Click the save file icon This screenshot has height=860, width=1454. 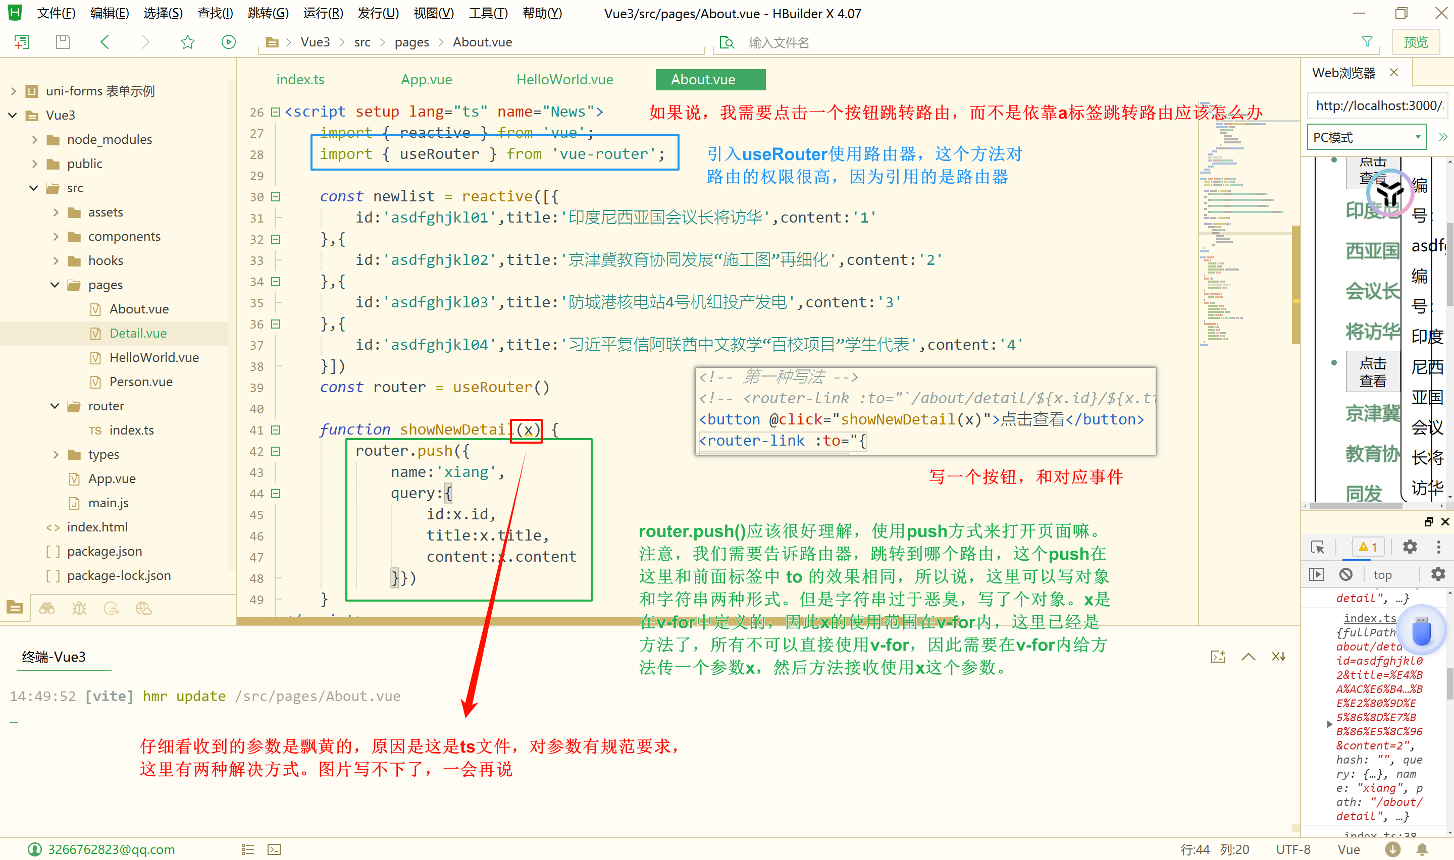(x=63, y=42)
